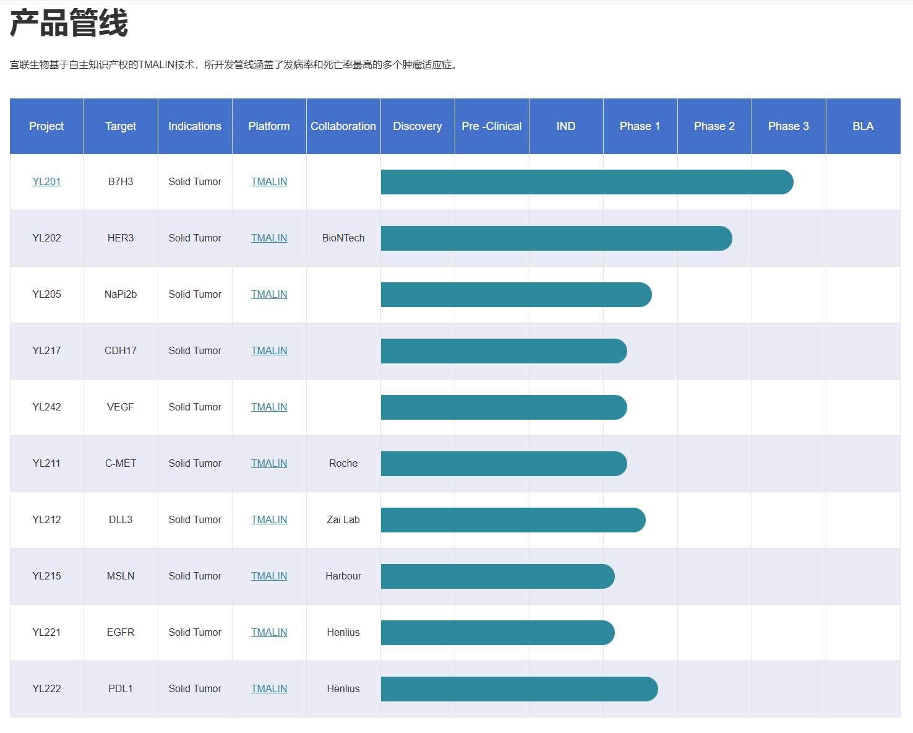
Task: Click BioNTech collaboration cell
Action: 343,238
